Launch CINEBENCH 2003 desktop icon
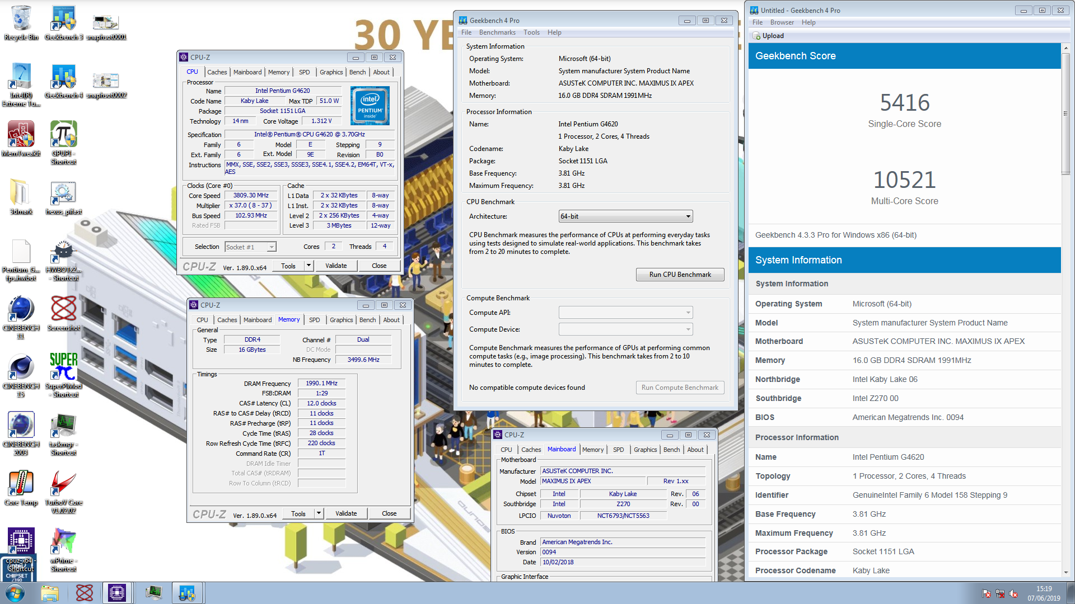 21,433
